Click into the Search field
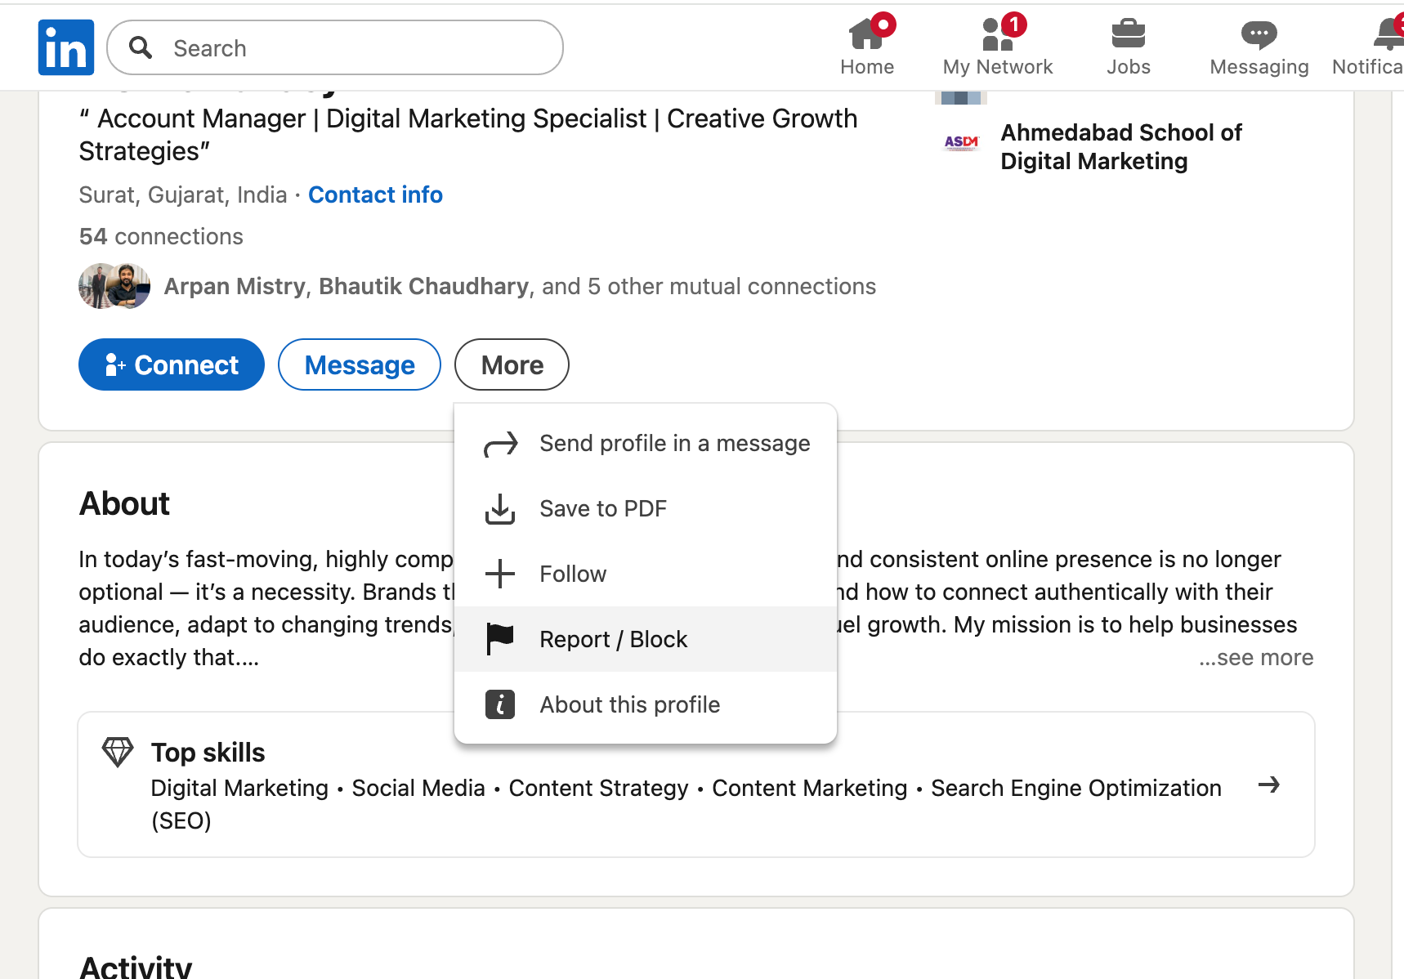This screenshot has width=1404, height=979. coord(351,48)
